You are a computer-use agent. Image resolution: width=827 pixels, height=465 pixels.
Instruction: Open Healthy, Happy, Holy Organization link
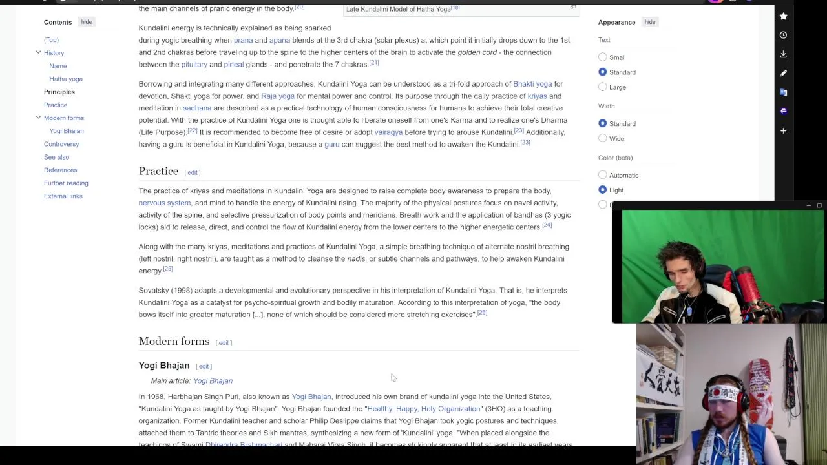click(424, 409)
